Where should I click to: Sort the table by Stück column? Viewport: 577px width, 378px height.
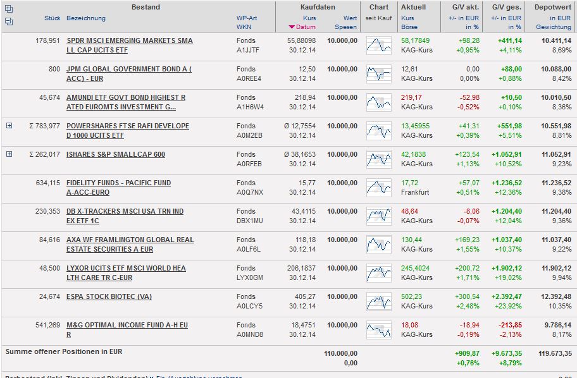(x=53, y=18)
